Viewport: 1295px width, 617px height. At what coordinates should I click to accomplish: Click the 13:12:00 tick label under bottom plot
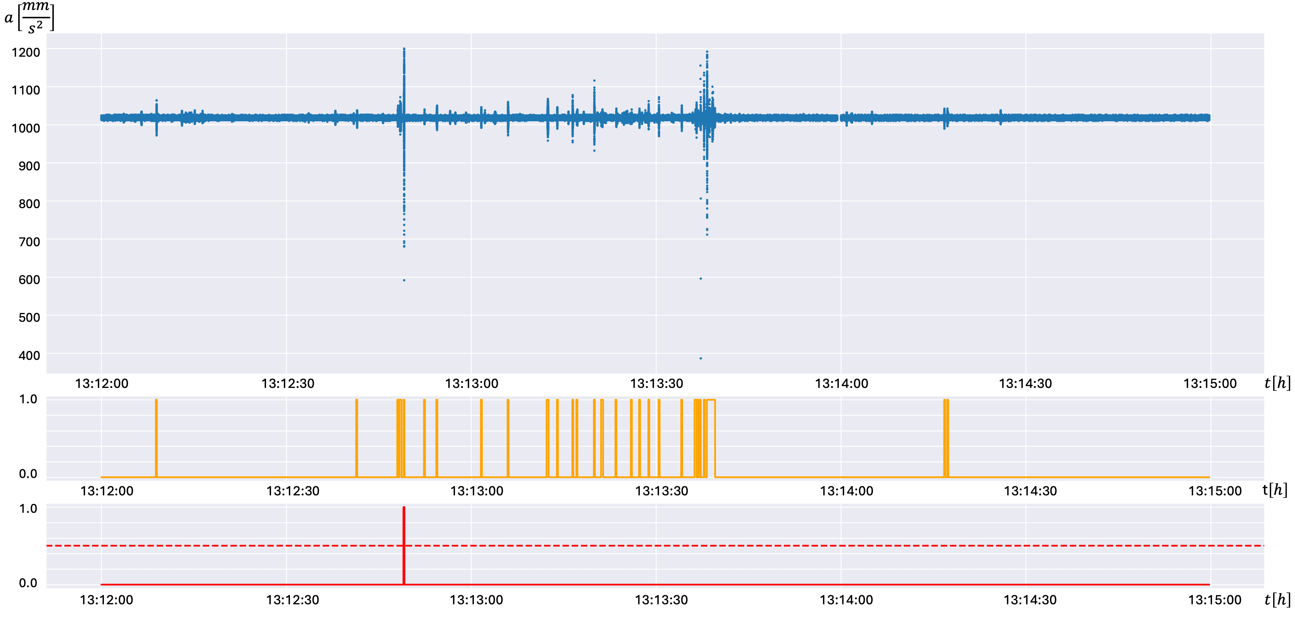coord(107,600)
